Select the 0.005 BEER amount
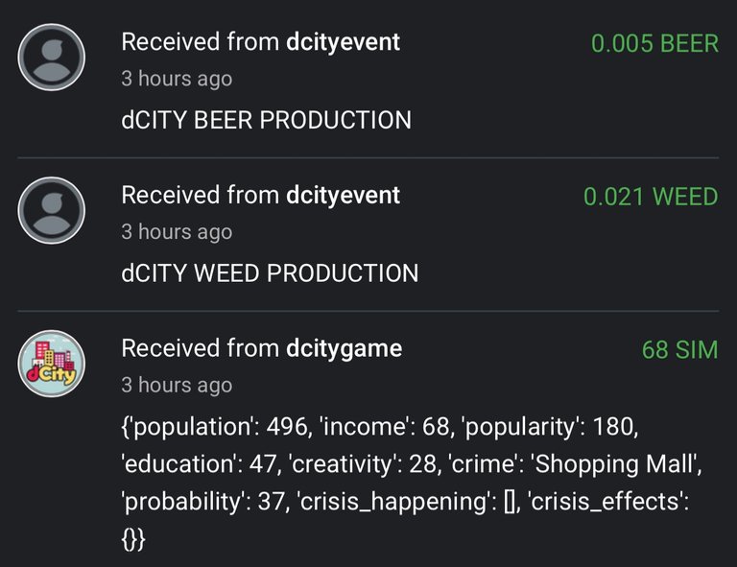737x567 pixels. point(654,43)
